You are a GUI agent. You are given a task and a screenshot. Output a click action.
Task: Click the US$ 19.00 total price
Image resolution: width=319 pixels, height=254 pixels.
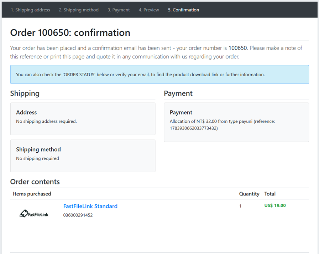275,205
